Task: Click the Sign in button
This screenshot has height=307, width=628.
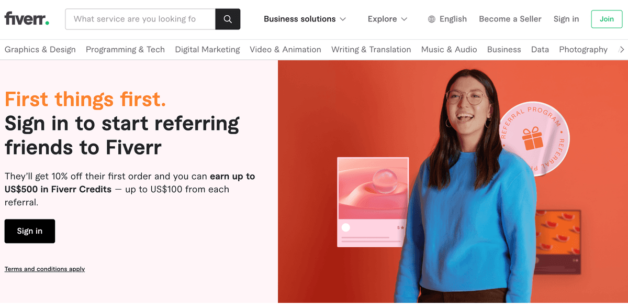Action: (29, 231)
